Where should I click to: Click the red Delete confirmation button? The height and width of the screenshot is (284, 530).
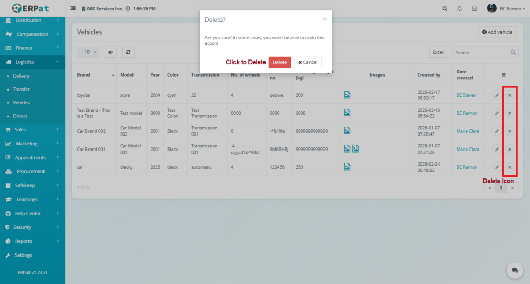tap(279, 62)
